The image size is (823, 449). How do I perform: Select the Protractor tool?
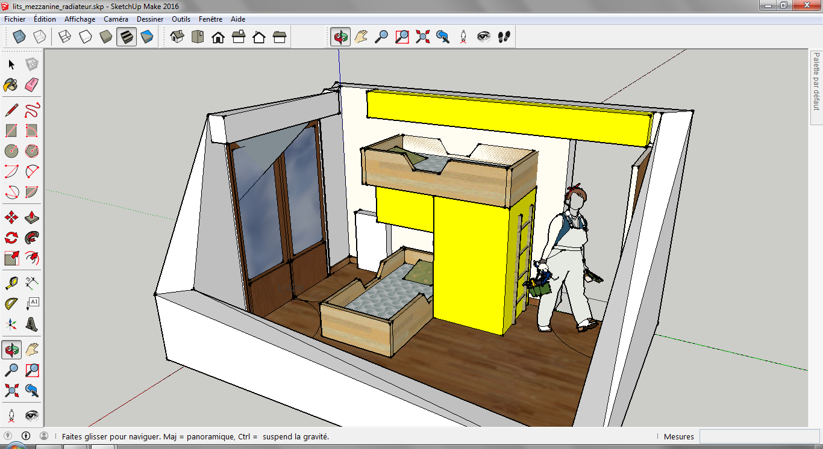[11, 304]
